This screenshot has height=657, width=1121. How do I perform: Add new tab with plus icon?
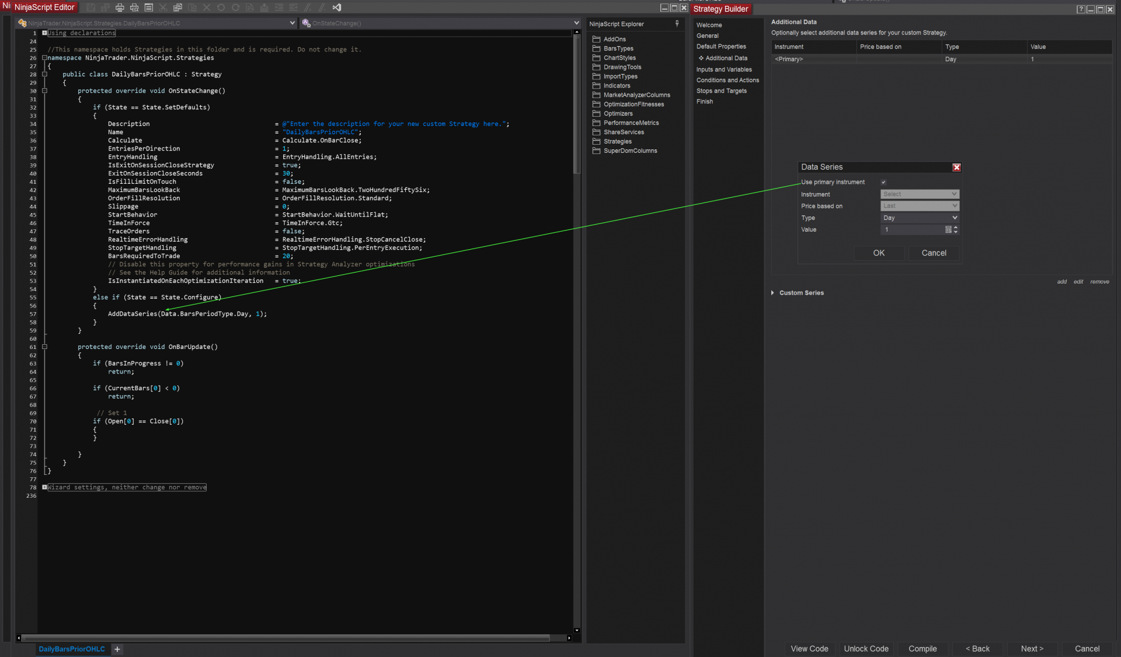(x=117, y=649)
